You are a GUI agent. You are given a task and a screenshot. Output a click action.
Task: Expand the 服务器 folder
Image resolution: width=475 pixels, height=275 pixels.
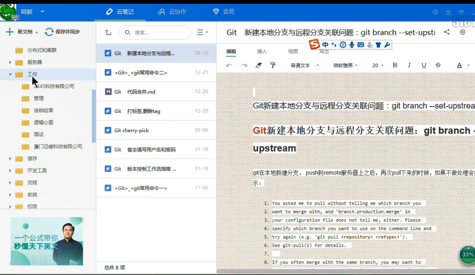pos(10,62)
